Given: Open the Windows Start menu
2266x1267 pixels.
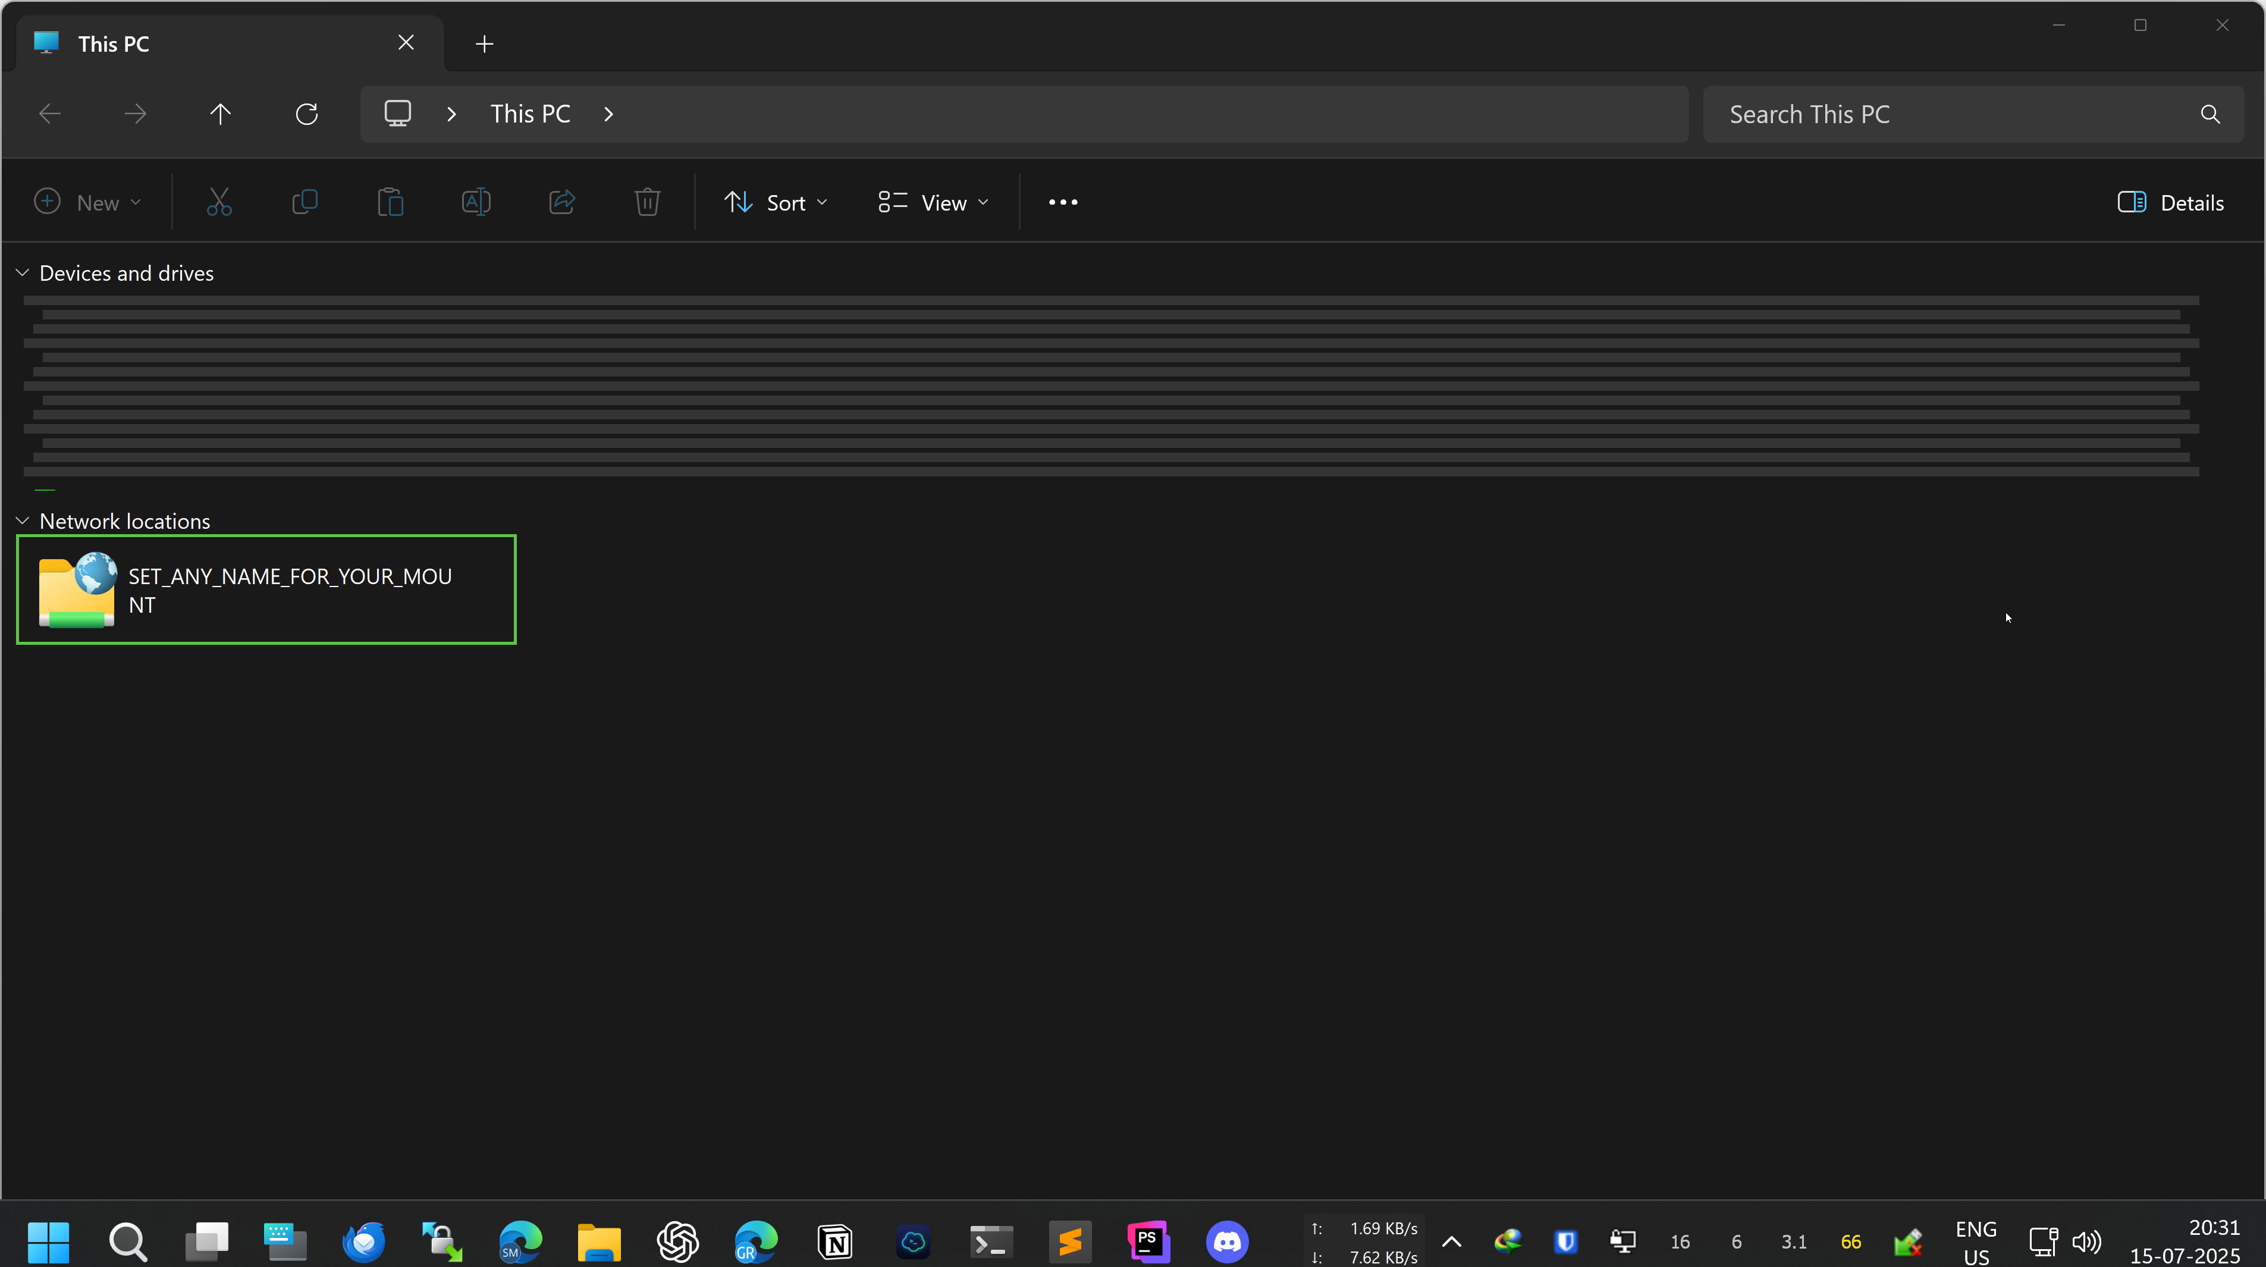Looking at the screenshot, I should coord(48,1241).
